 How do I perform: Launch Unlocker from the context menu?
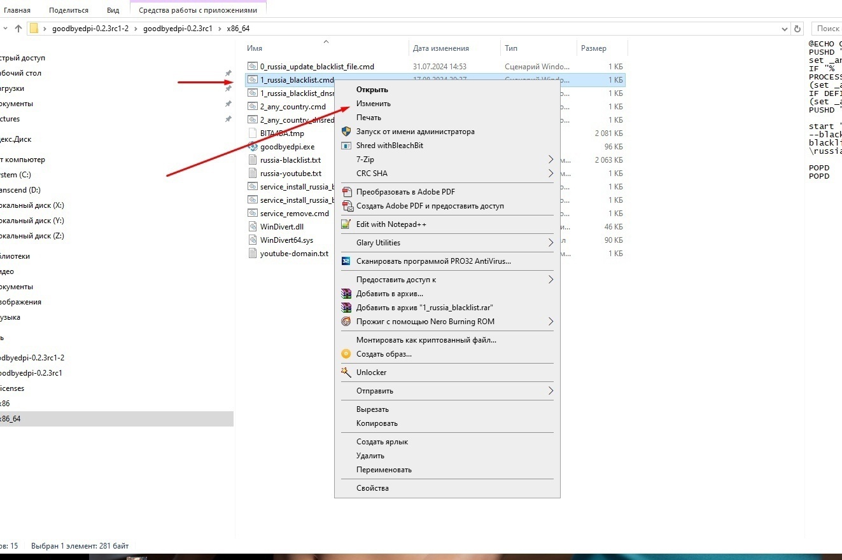point(371,372)
